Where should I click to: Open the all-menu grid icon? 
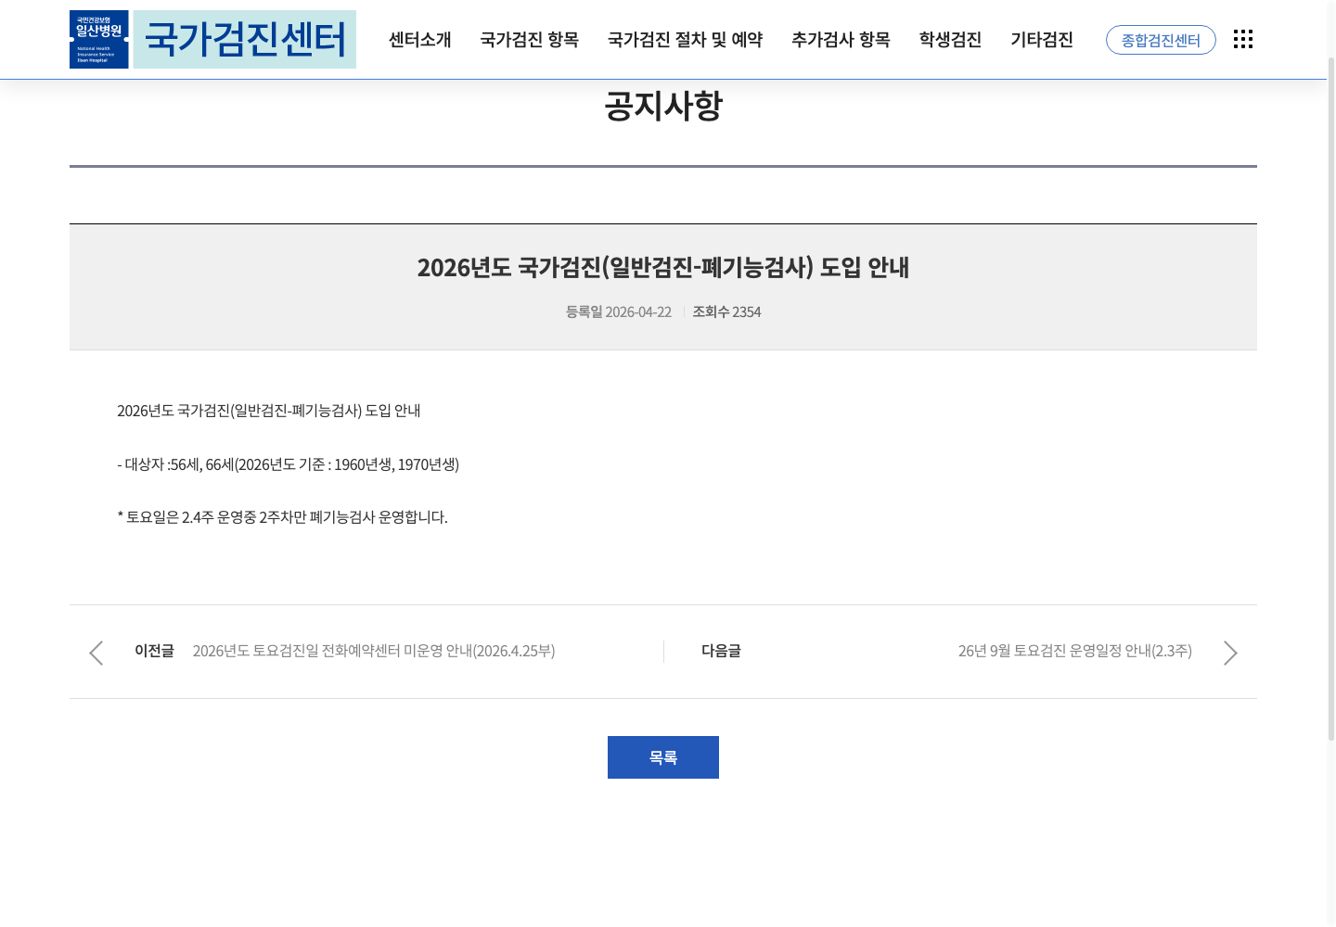pyautogui.click(x=1243, y=39)
